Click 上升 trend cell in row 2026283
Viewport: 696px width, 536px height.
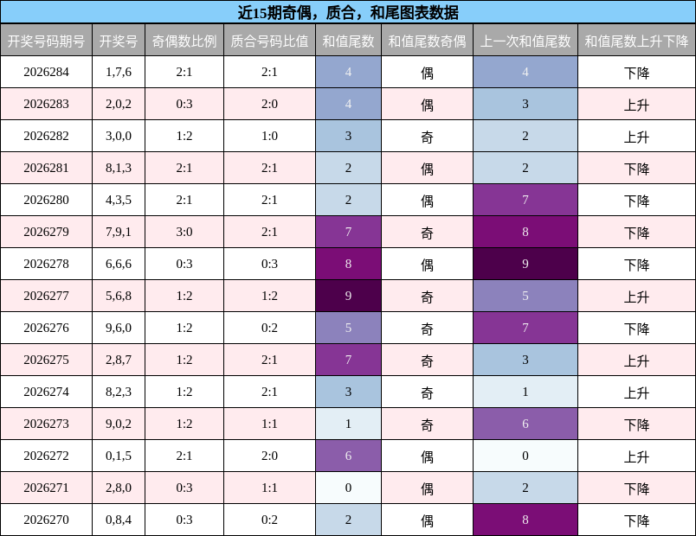click(x=636, y=105)
